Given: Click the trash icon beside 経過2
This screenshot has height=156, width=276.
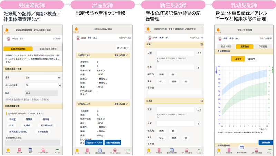Looking at the screenshot, I should [x=201, y=101].
